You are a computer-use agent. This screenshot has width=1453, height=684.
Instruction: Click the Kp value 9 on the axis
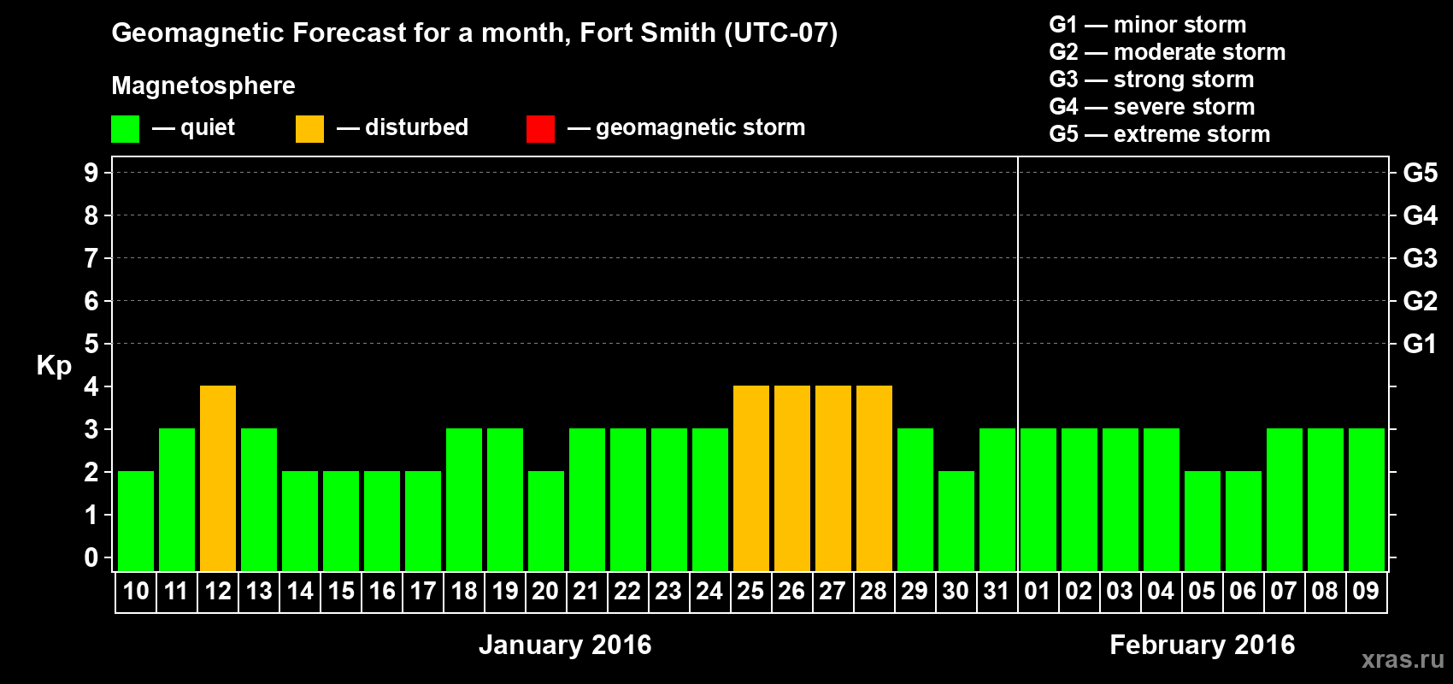click(91, 173)
